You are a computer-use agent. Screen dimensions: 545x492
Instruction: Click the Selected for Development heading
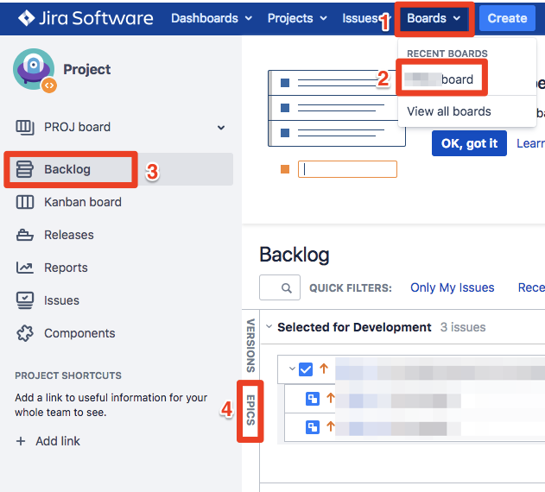(x=354, y=327)
